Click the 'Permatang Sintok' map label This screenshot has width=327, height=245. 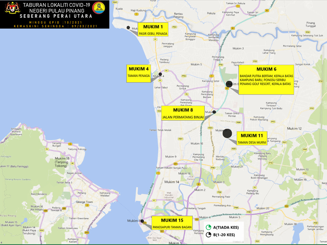pos(183,87)
